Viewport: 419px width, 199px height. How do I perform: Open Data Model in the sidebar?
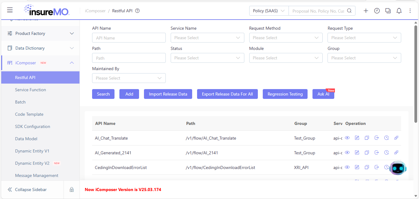[x=40, y=139]
